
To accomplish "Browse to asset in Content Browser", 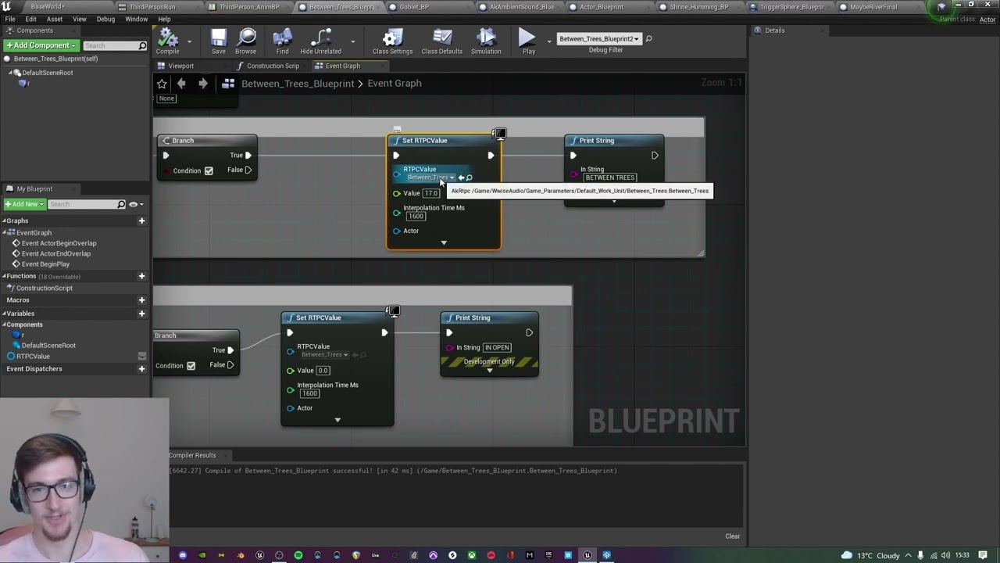I will [246, 41].
